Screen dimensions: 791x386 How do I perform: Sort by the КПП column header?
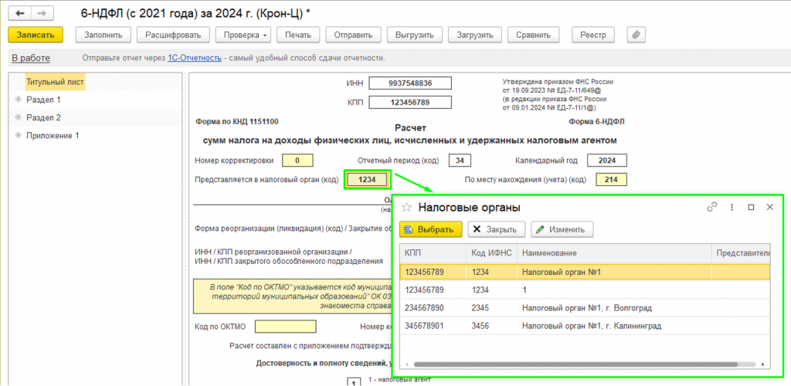coord(433,253)
